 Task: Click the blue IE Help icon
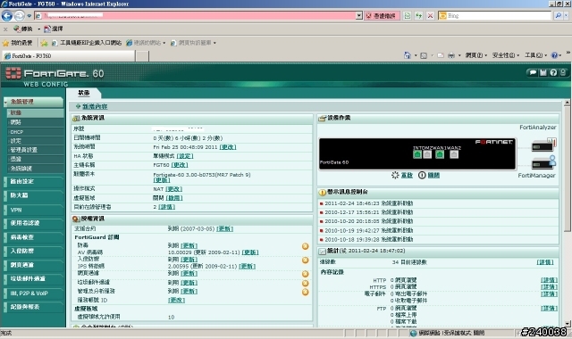pyautogui.click(x=554, y=55)
